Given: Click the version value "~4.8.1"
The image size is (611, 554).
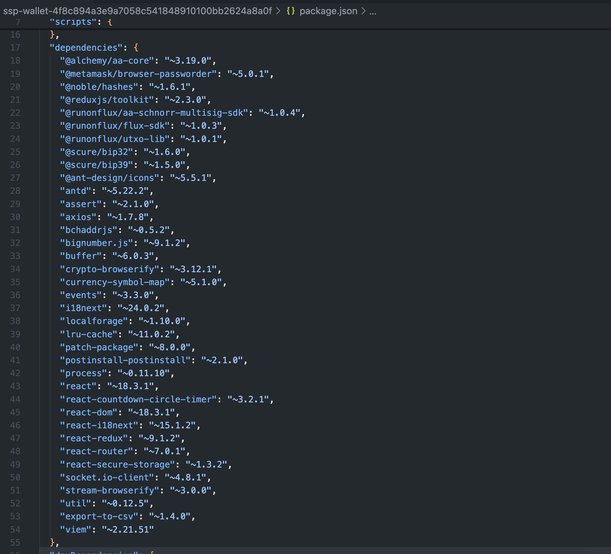Looking at the screenshot, I should [x=185, y=477].
